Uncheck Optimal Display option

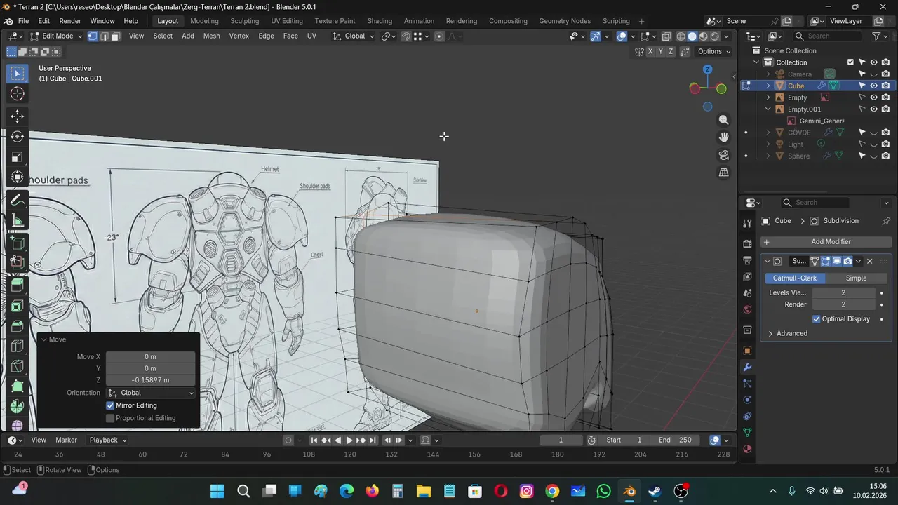pos(817,319)
